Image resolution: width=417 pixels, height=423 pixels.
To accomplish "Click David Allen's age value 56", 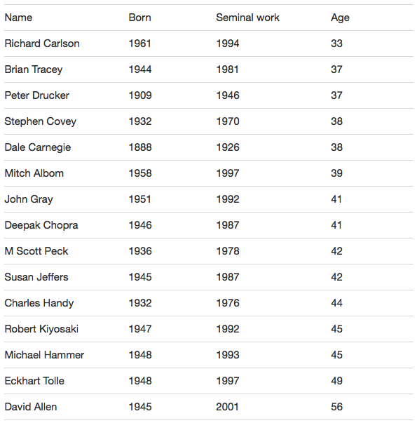I will tap(336, 407).
